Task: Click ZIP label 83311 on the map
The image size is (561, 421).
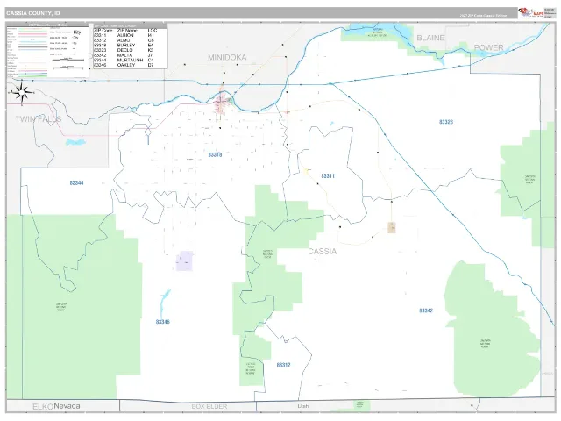Action: [x=328, y=175]
